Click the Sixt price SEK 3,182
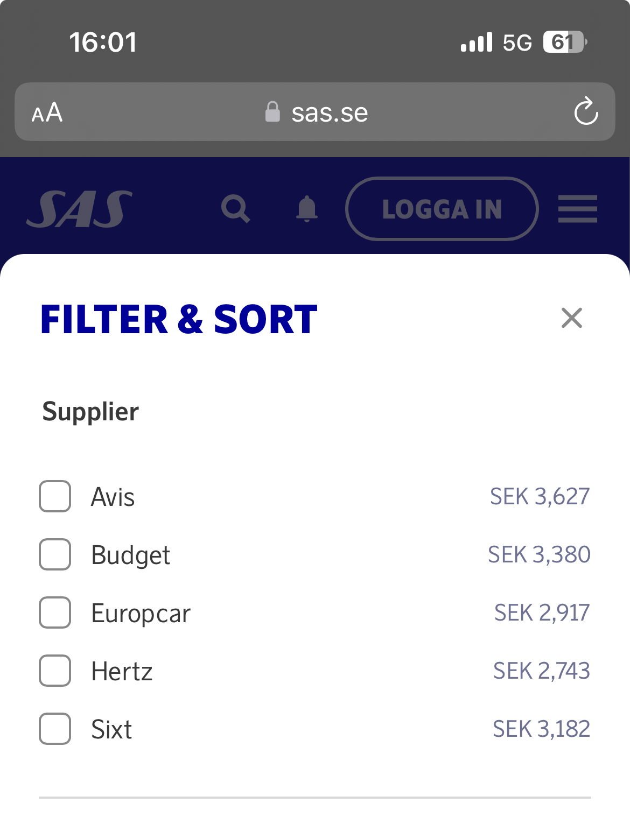 (541, 729)
